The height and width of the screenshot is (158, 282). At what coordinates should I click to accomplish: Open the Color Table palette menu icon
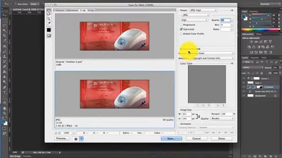(232, 63)
